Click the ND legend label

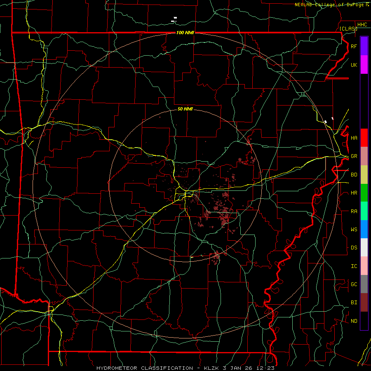pyautogui.click(x=354, y=321)
